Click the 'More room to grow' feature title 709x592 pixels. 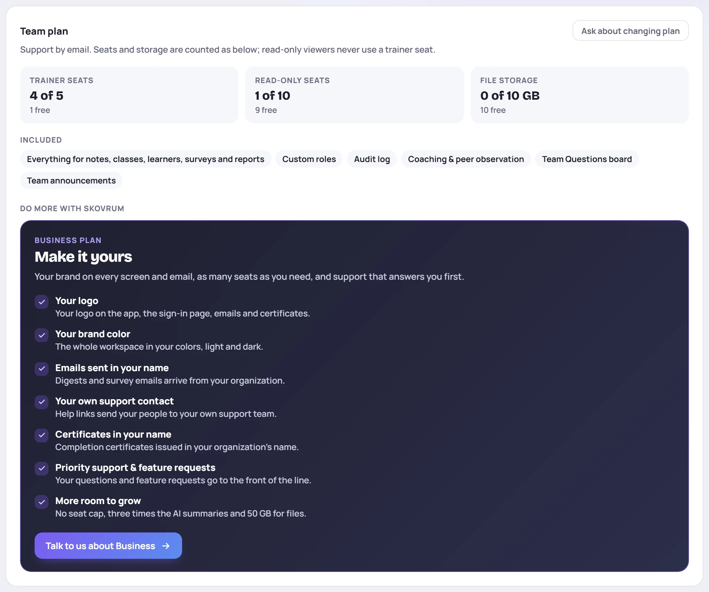click(98, 501)
